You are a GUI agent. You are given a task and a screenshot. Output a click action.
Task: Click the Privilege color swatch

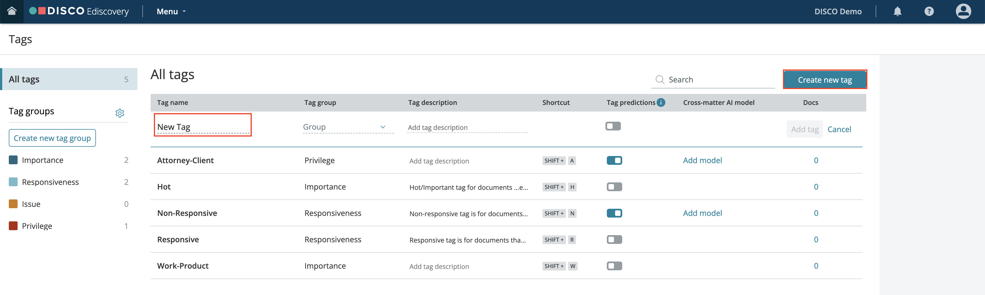(x=12, y=226)
